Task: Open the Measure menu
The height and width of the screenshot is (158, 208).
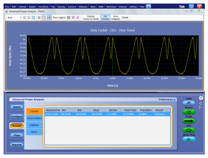Action: [x=83, y=7]
